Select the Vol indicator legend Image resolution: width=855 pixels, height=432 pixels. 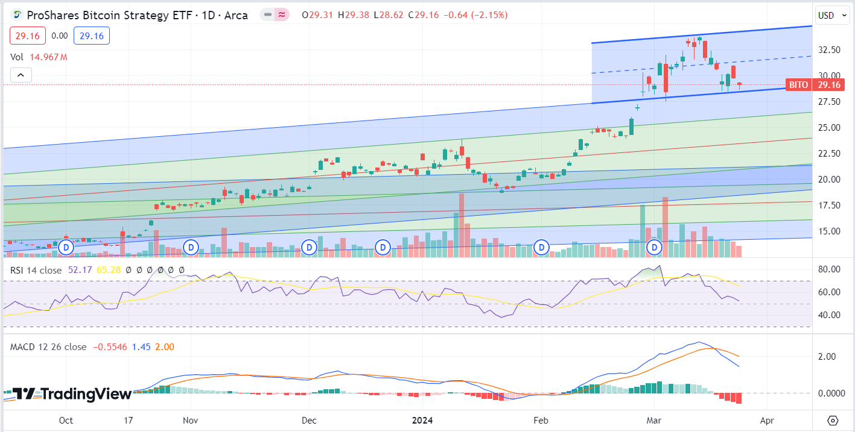tap(17, 57)
